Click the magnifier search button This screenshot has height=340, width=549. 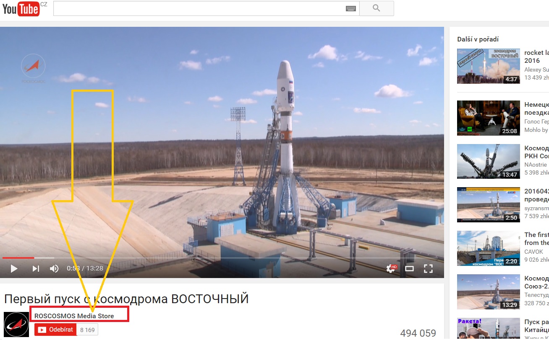tap(376, 8)
